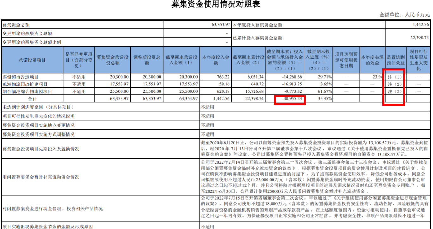
Task: Click the 连锁超市改造项目 row name
Action: pos(20,77)
